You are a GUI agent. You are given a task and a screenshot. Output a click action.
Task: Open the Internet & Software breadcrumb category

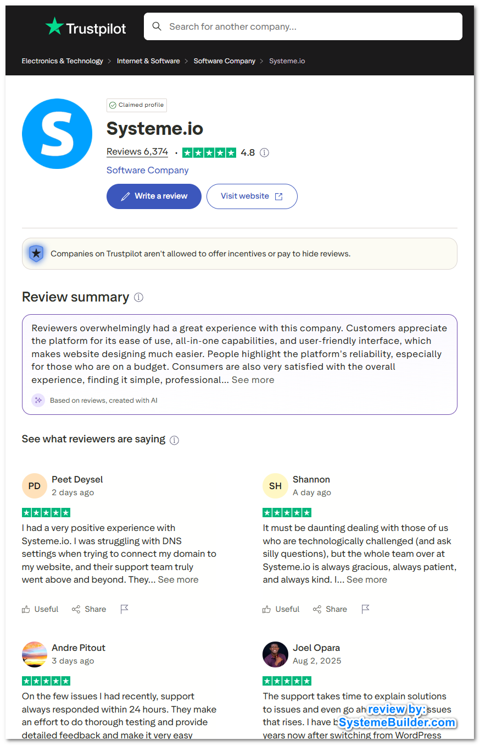[148, 61]
